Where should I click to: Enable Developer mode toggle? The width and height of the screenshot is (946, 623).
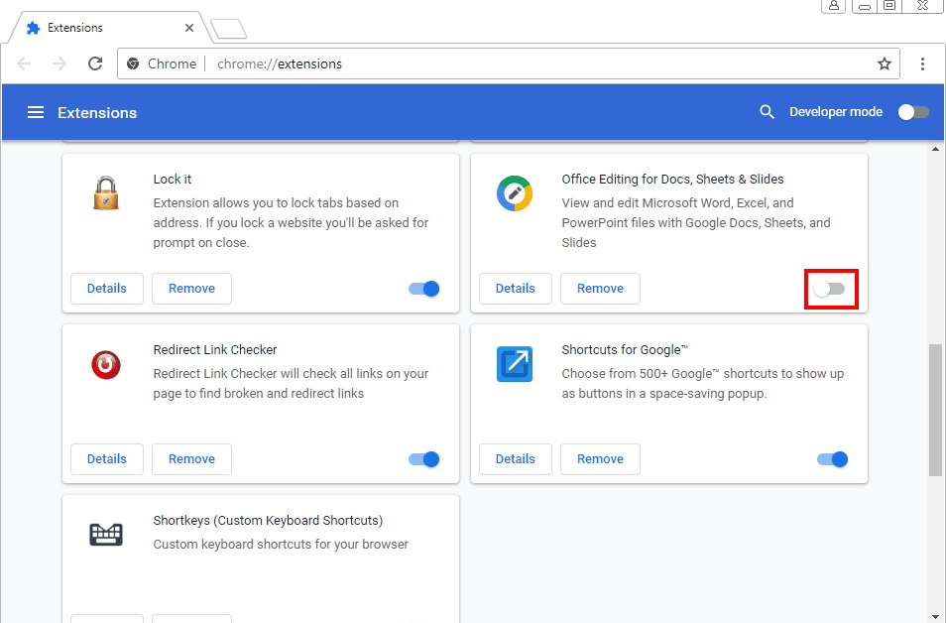913,112
